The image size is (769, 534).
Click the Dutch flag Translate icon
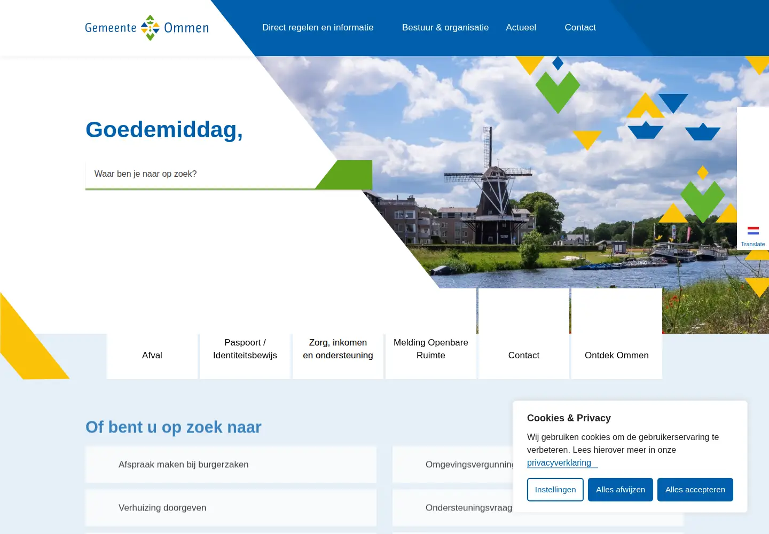(x=753, y=231)
